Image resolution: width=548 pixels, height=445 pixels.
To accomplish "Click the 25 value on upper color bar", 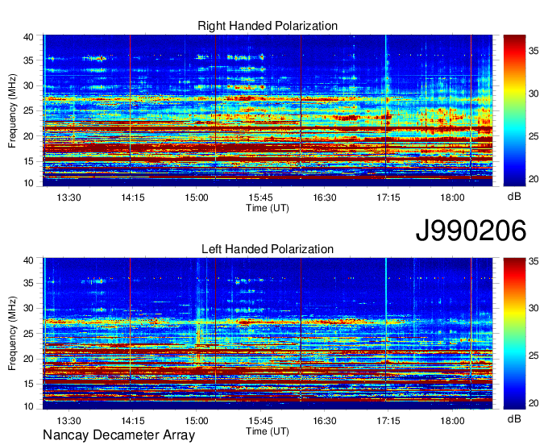I will tap(533, 136).
